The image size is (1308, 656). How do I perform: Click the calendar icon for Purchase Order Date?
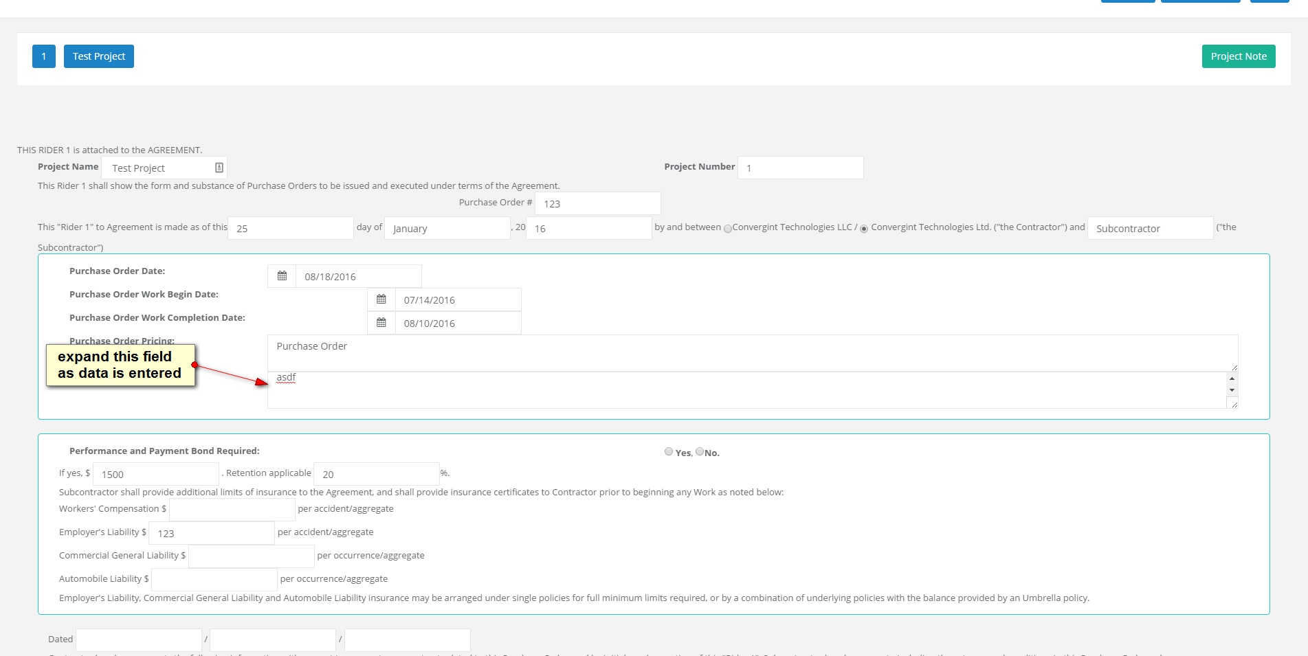pyautogui.click(x=282, y=276)
